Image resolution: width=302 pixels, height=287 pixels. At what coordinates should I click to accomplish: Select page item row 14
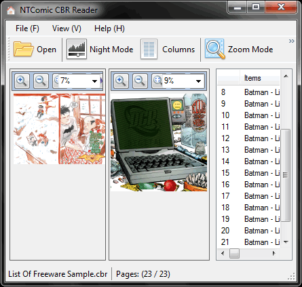pyautogui.click(x=248, y=161)
